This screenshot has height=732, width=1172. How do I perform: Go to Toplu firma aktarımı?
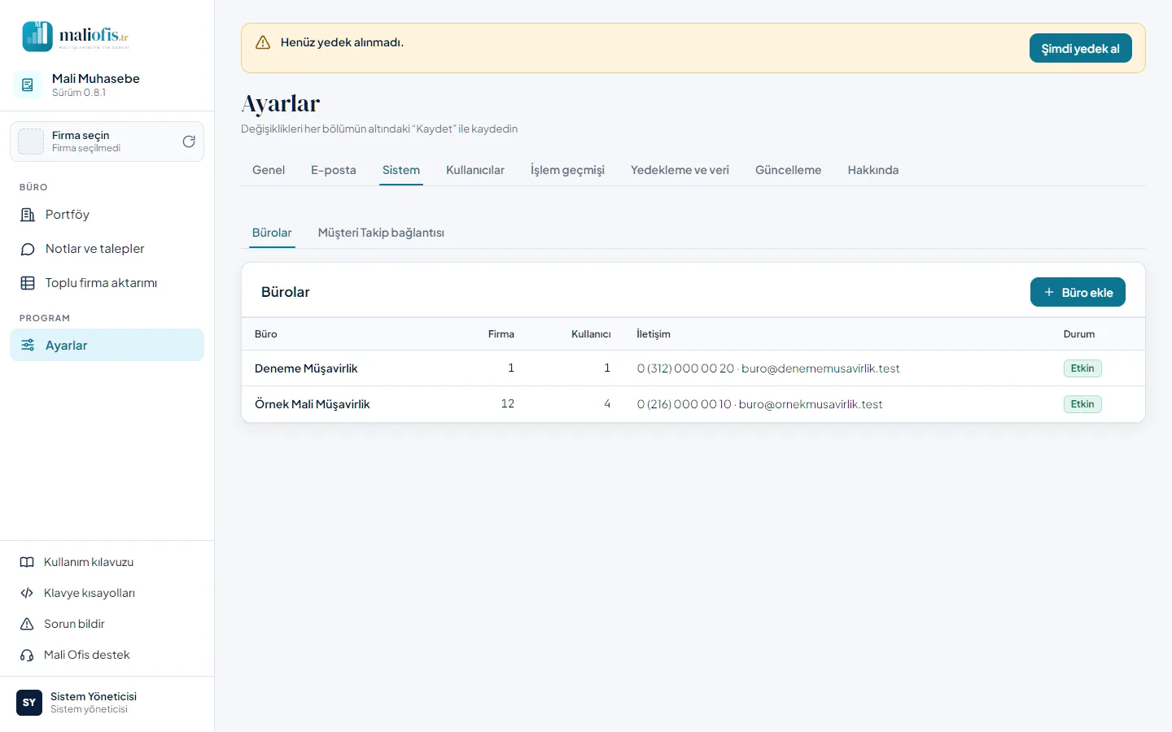pos(107,283)
